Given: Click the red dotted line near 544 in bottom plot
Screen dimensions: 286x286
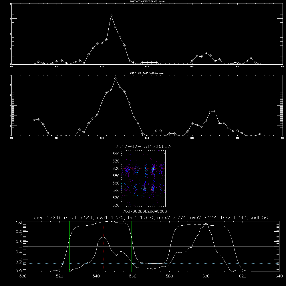Looking at the screenshot, I should (x=104, y=247).
